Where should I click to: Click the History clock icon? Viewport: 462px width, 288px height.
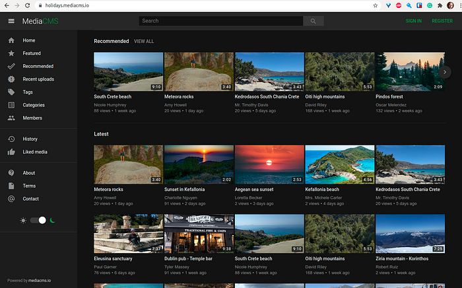(11, 139)
